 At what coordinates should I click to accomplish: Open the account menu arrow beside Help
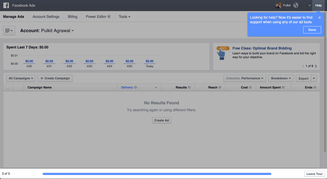tap(309, 6)
